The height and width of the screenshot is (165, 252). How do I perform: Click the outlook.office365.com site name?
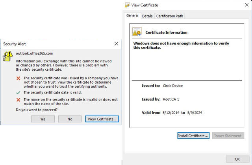tap(34, 53)
